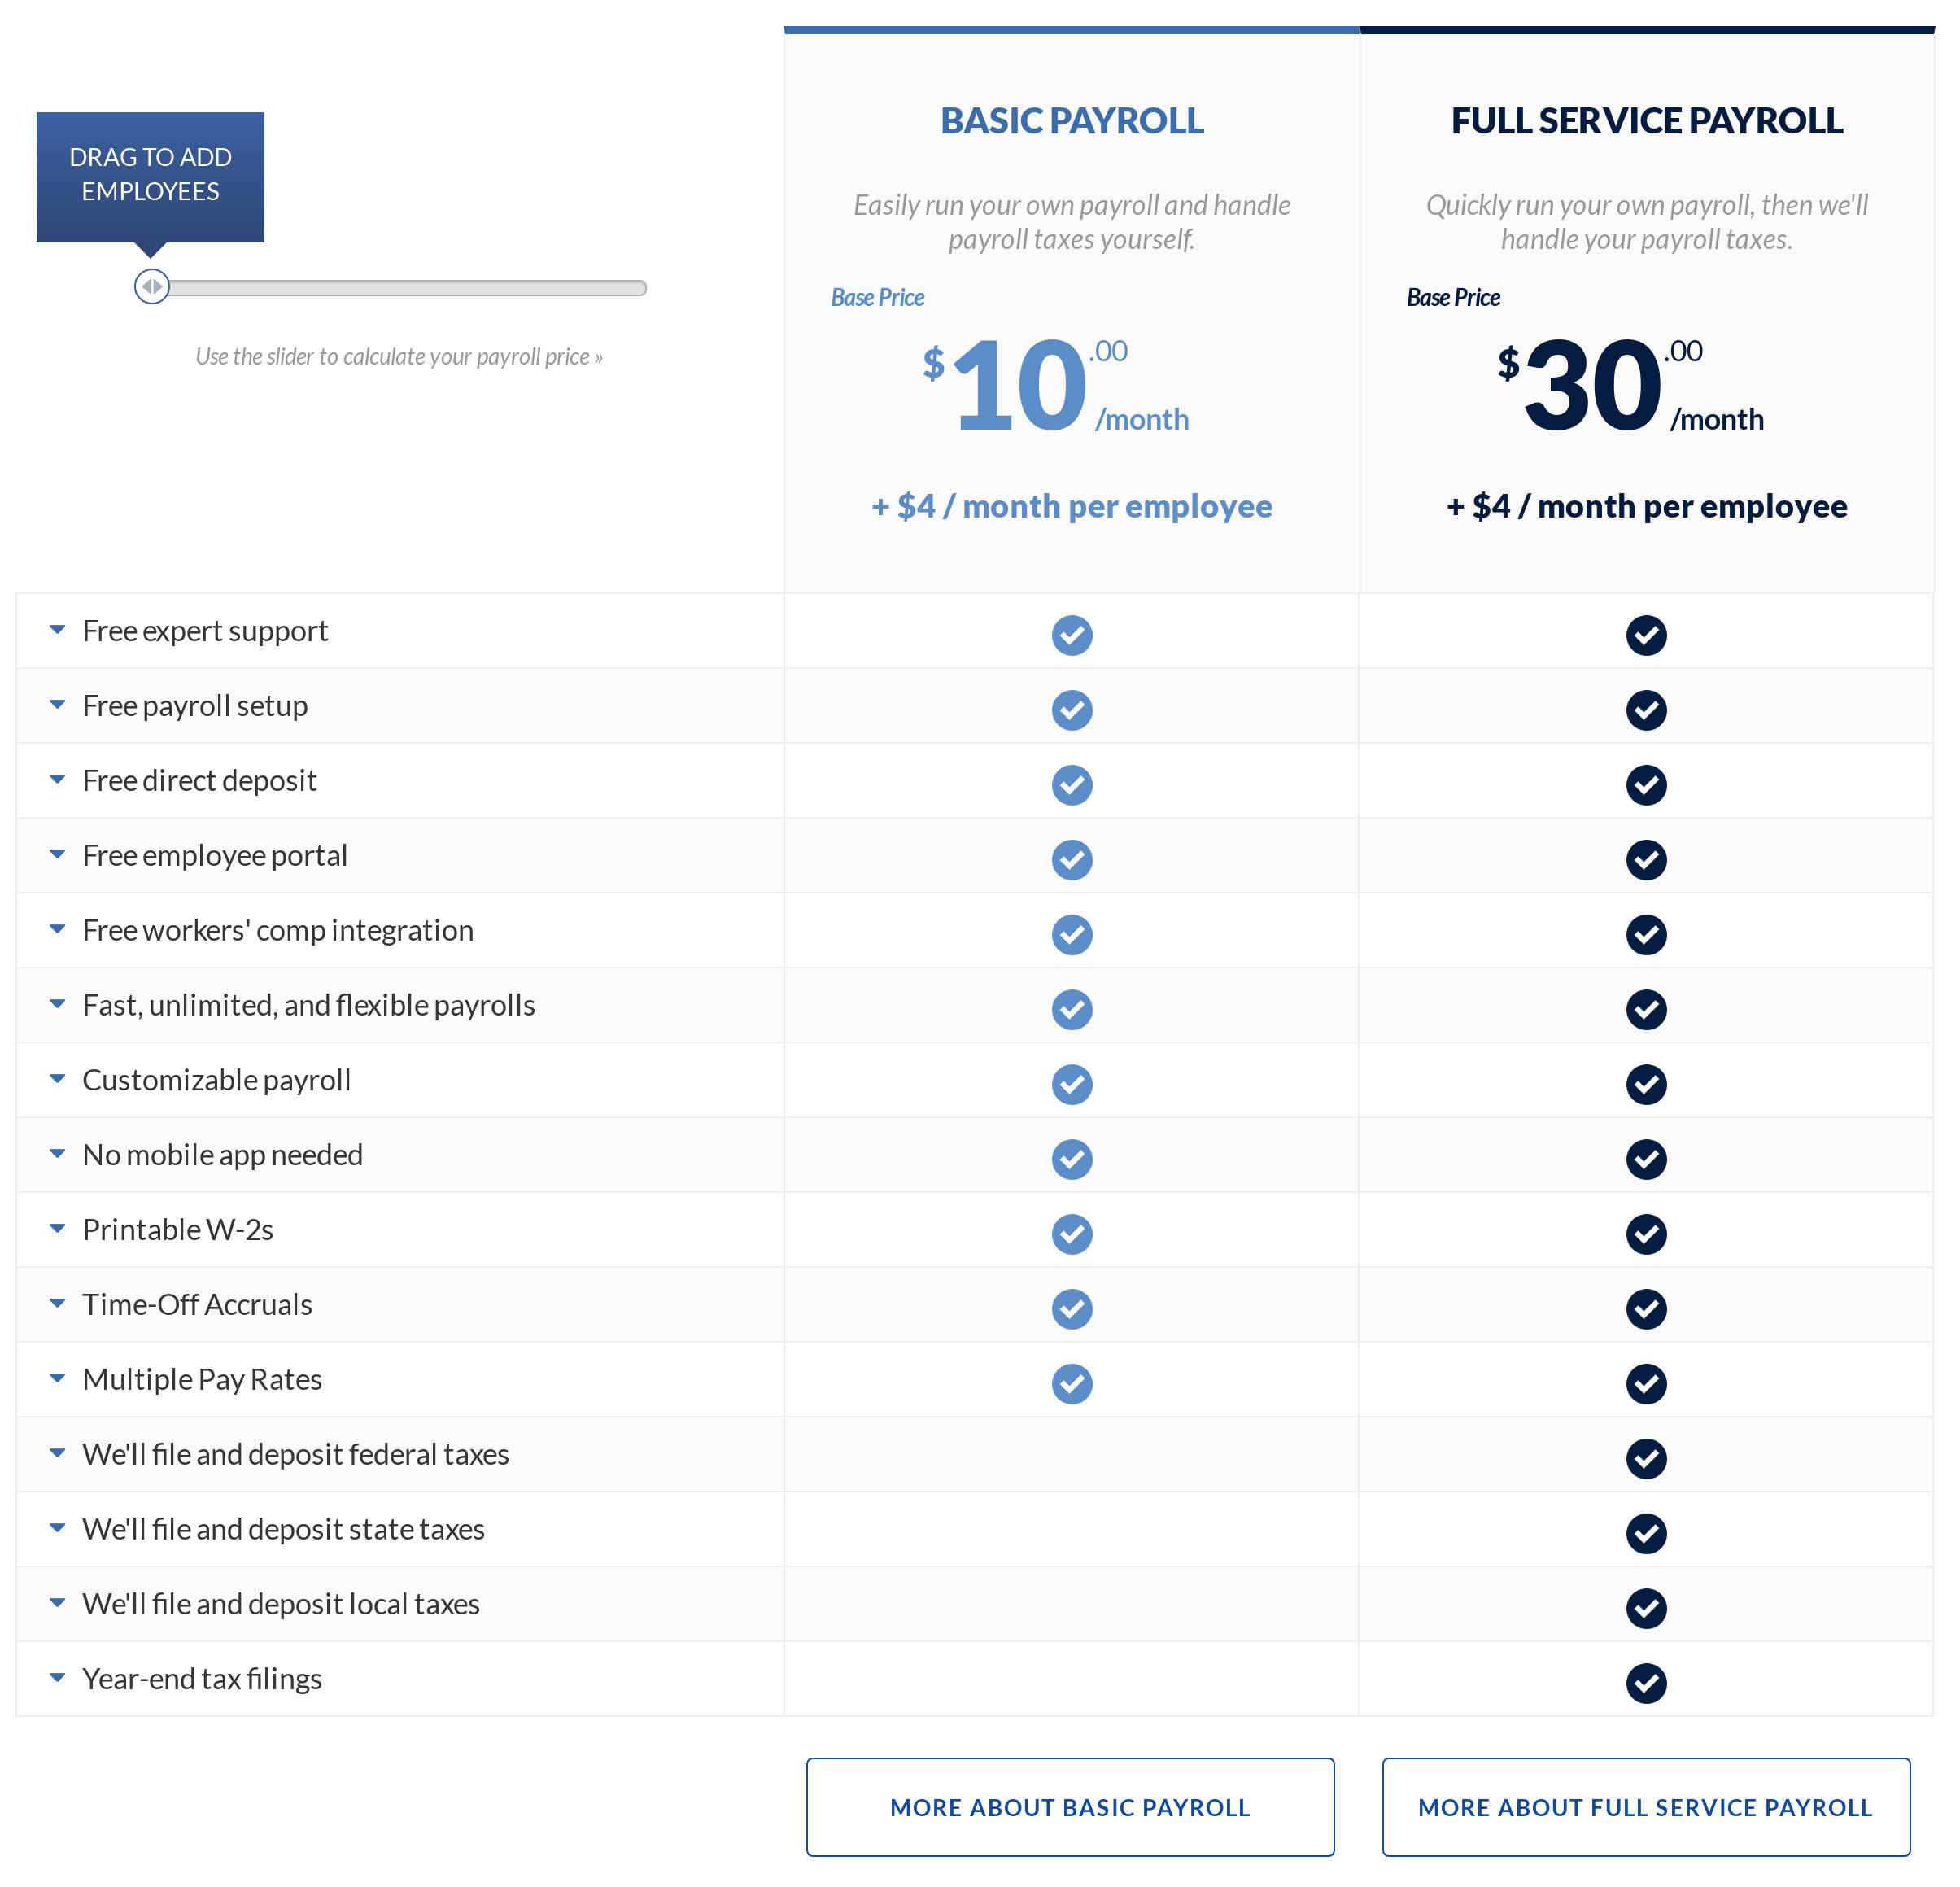Viewport: 1960px width, 1887px height.
Task: Click Basic Payroll checkmark for Printable W-2s
Action: point(1071,1234)
